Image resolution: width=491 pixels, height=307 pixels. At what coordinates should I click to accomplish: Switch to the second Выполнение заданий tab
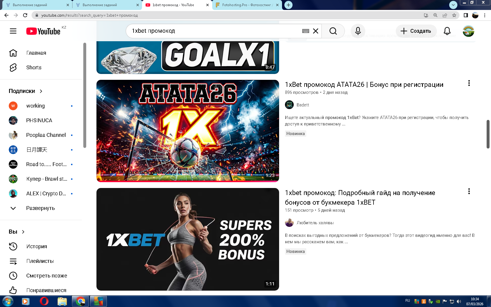[x=107, y=5]
